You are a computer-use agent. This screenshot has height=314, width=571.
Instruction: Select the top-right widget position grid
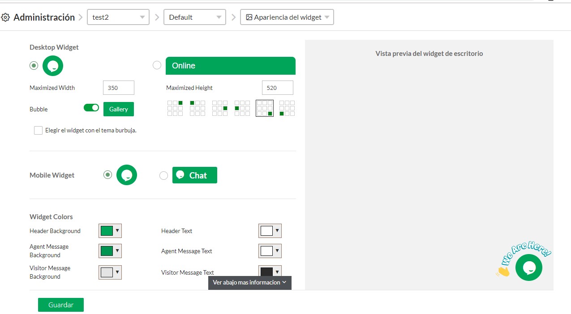point(175,108)
